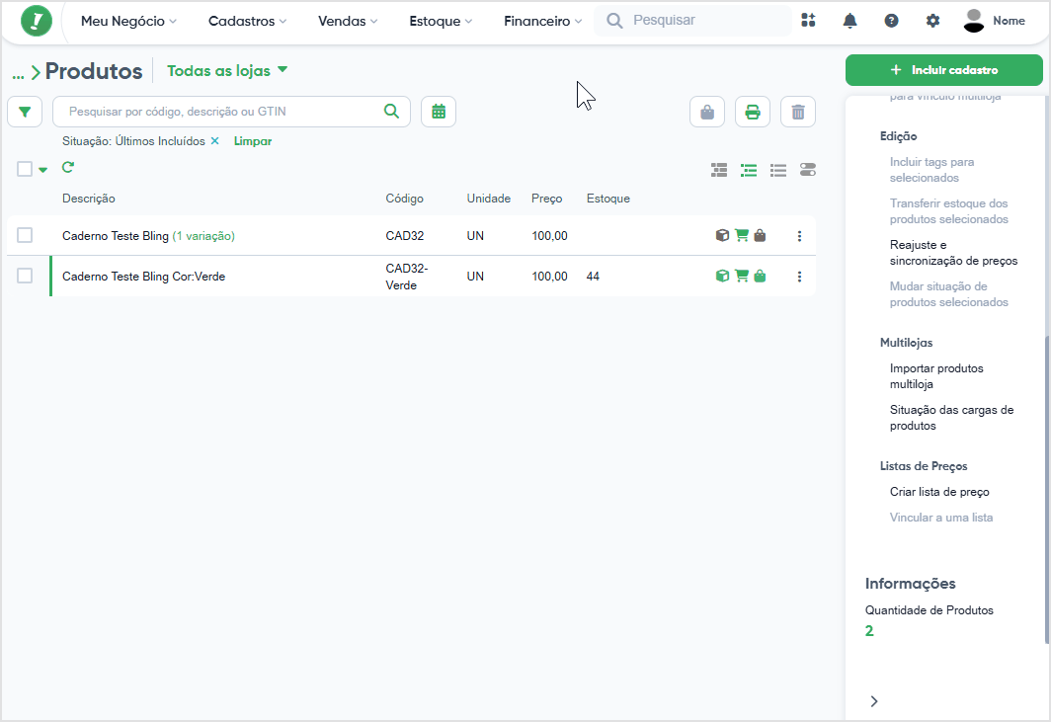Open the help question mark icon
The width and height of the screenshot is (1051, 722).
coord(891,21)
